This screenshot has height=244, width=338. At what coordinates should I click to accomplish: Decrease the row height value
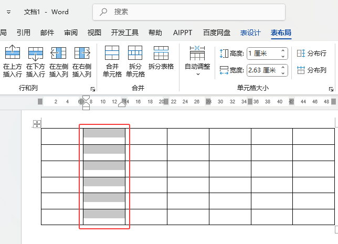(283, 56)
